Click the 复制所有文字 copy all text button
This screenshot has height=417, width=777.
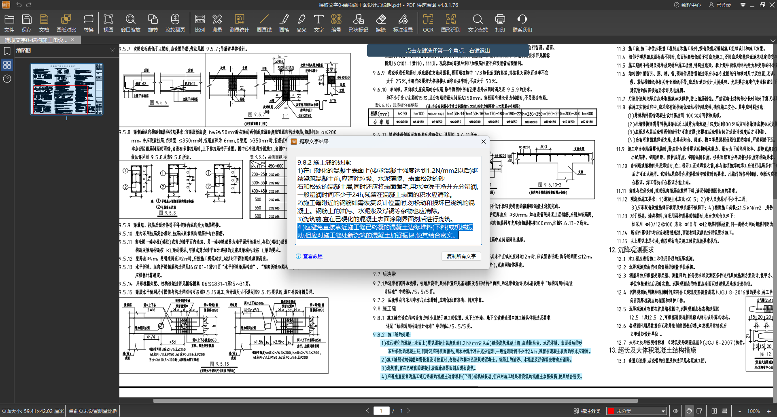click(x=461, y=256)
